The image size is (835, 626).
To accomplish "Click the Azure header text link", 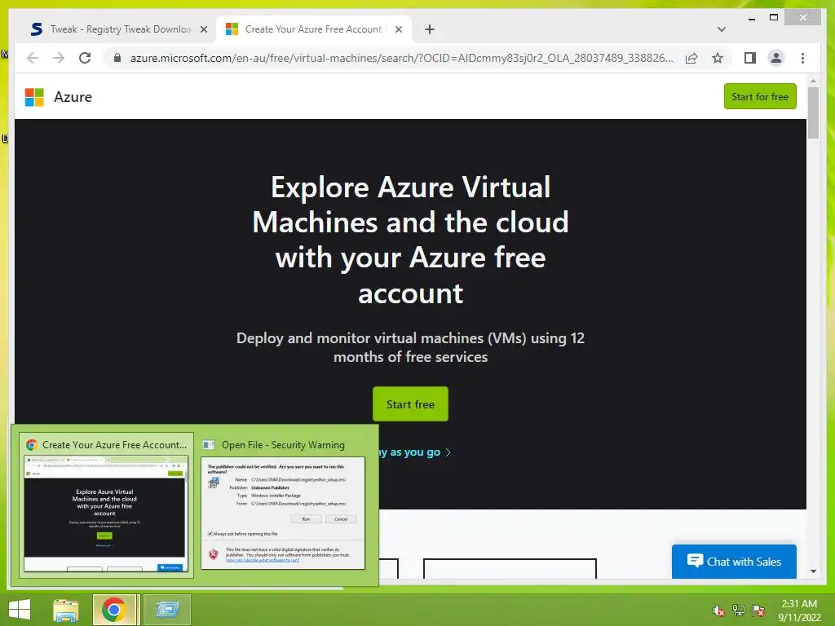I will point(73,97).
